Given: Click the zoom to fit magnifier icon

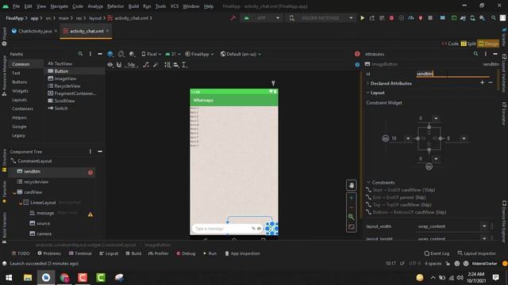Looking at the screenshot, I should (351, 217).
